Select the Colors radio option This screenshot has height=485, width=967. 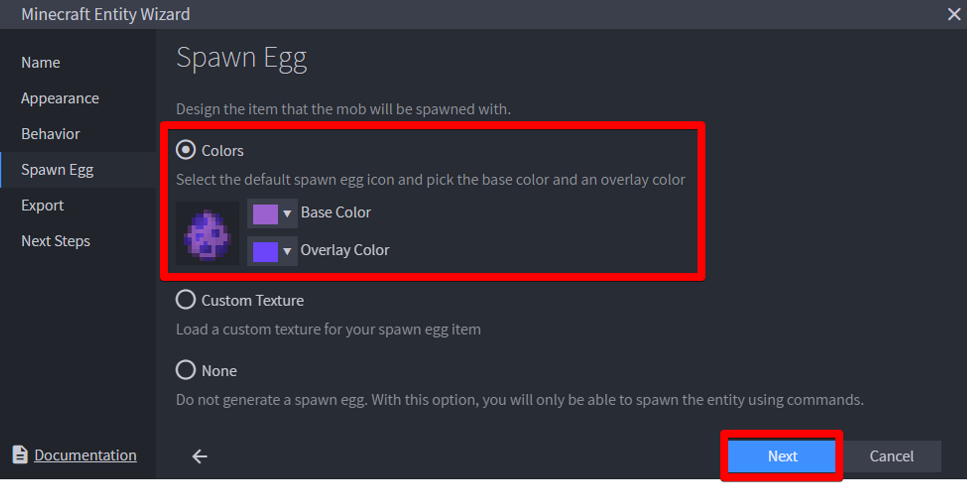(186, 150)
